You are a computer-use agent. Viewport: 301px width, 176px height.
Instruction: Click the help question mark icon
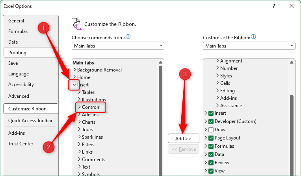click(274, 6)
